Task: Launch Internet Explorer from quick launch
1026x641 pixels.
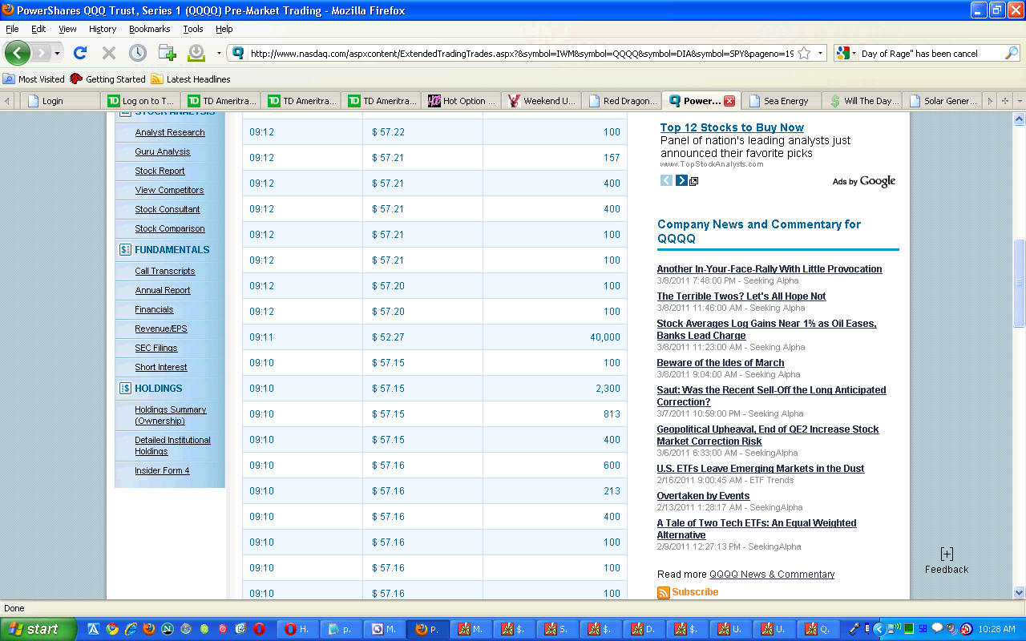Action: tap(131, 629)
